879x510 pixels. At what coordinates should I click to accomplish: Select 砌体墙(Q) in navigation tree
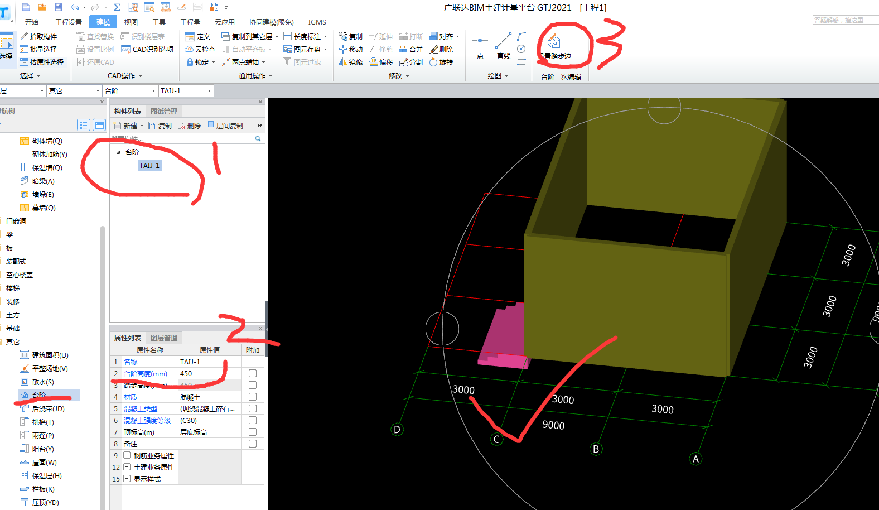click(x=47, y=141)
